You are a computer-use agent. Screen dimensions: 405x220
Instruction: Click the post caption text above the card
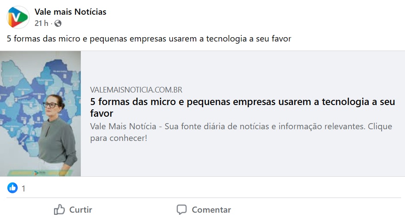pos(149,39)
